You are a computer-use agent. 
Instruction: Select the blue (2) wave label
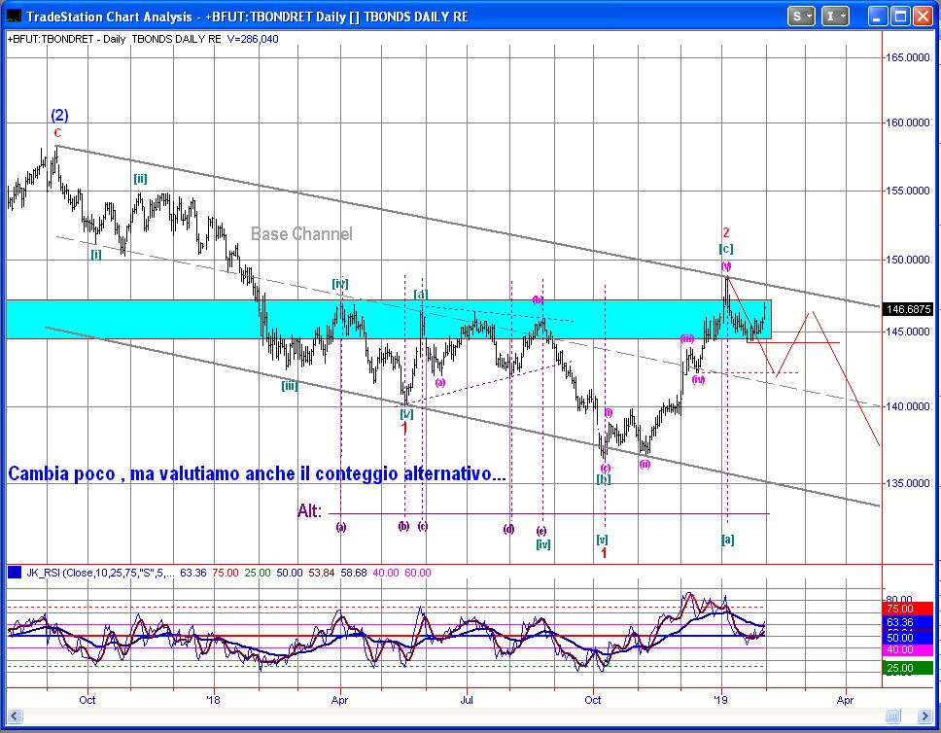(x=59, y=115)
